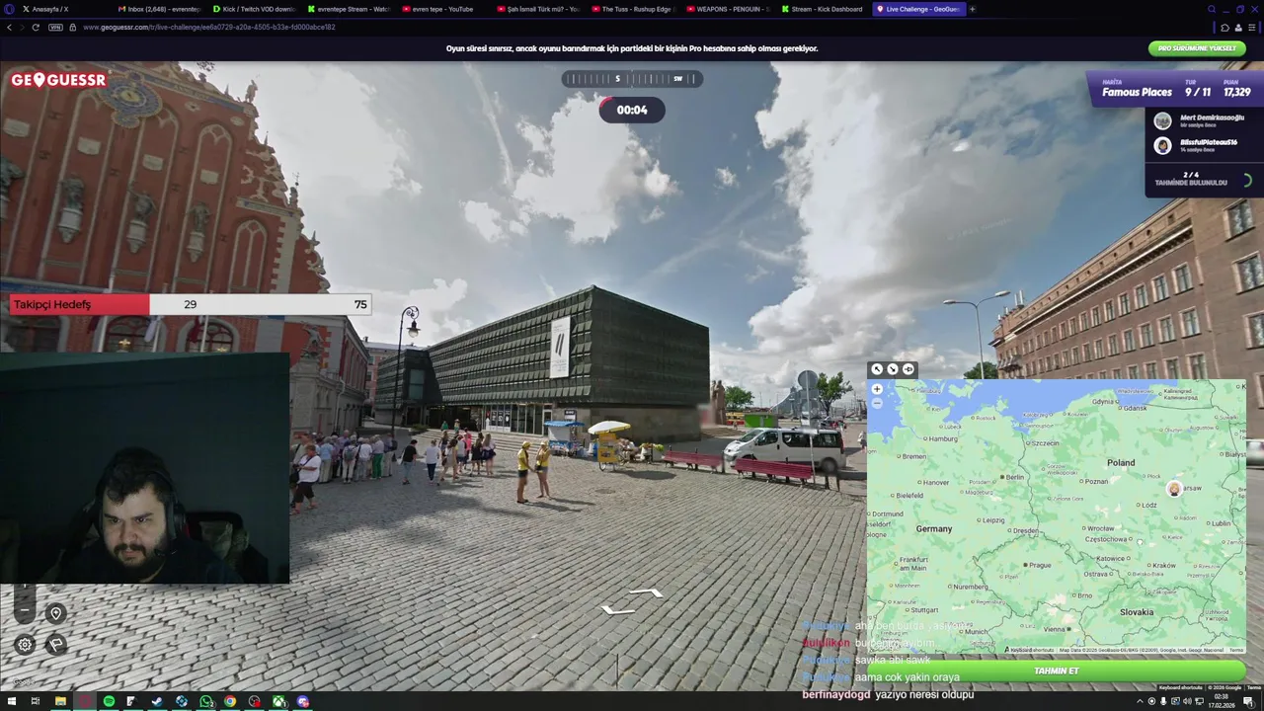Click Berlin on the guess map
Viewport: 1264px width, 711px height.
(1013, 477)
